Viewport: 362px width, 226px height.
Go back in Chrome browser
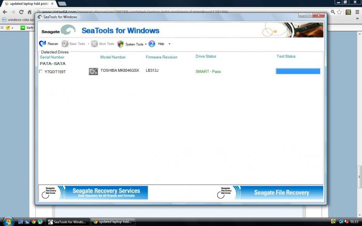coord(5,12)
